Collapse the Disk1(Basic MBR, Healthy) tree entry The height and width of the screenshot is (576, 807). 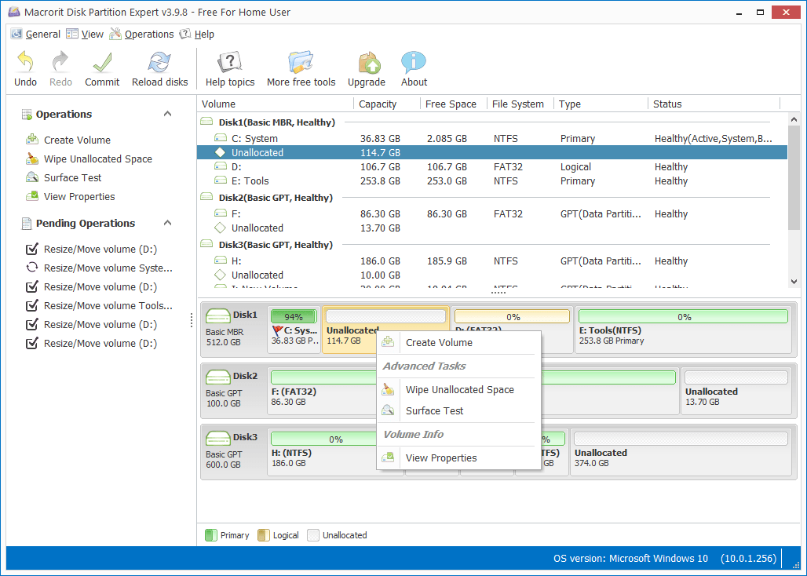click(206, 122)
